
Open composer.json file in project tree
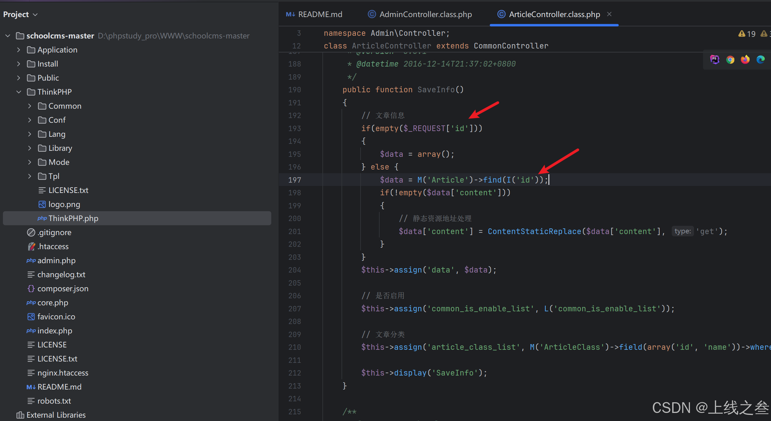tap(63, 289)
